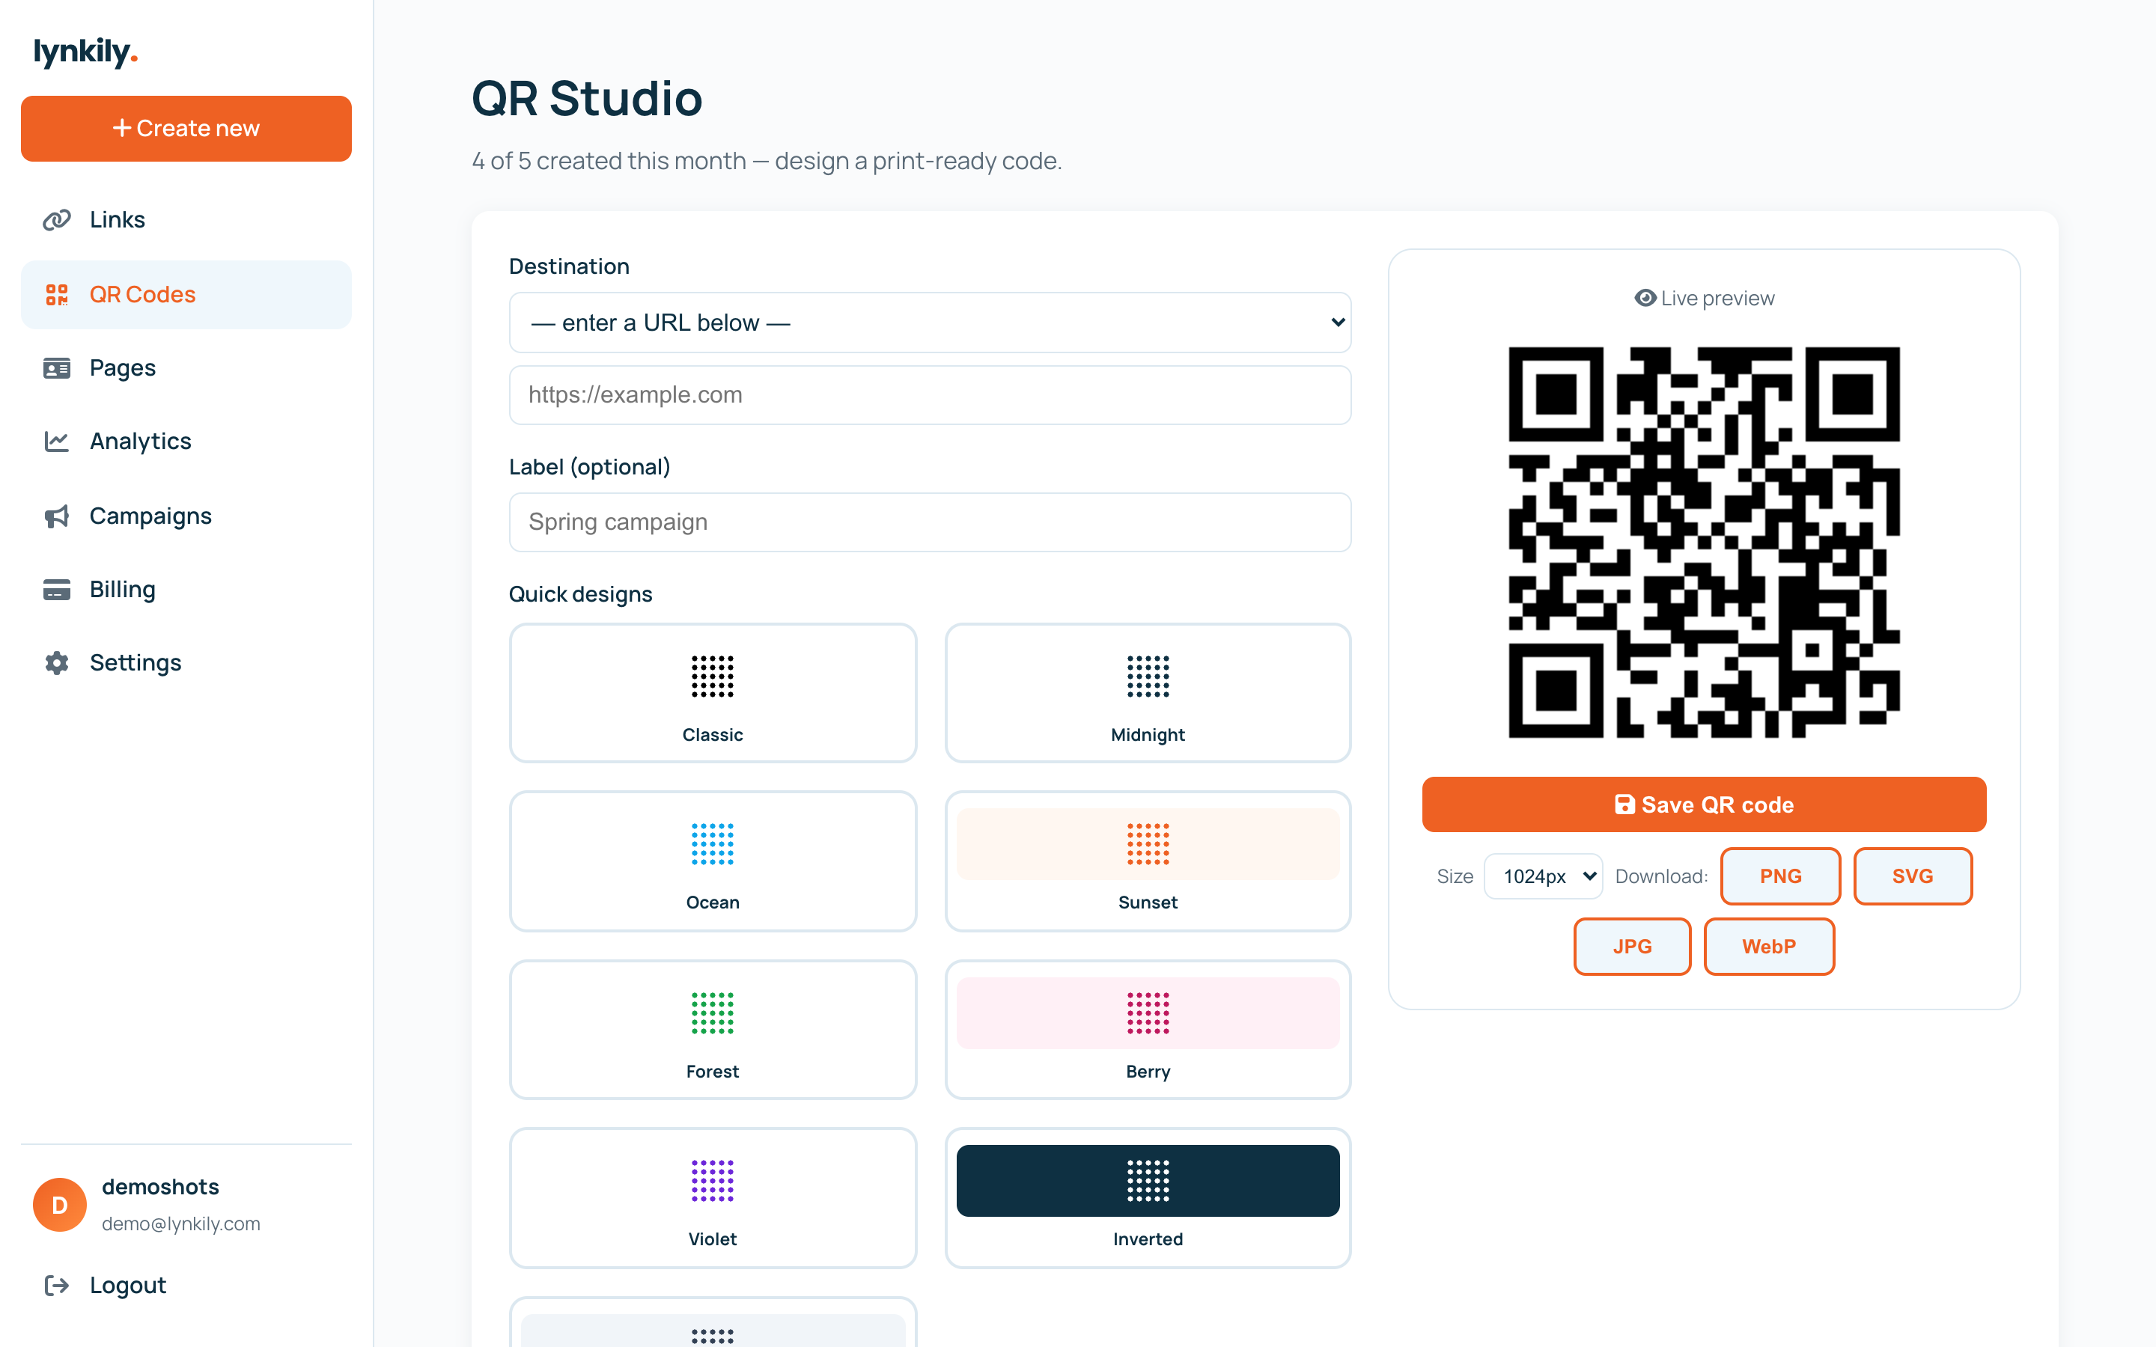Click the Logout arrow icon

click(57, 1285)
